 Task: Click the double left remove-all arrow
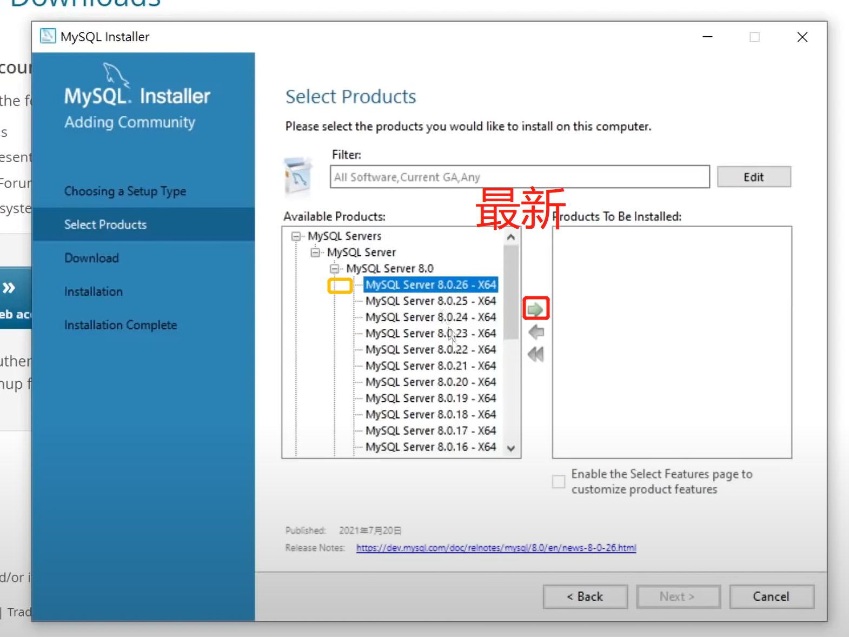(535, 354)
